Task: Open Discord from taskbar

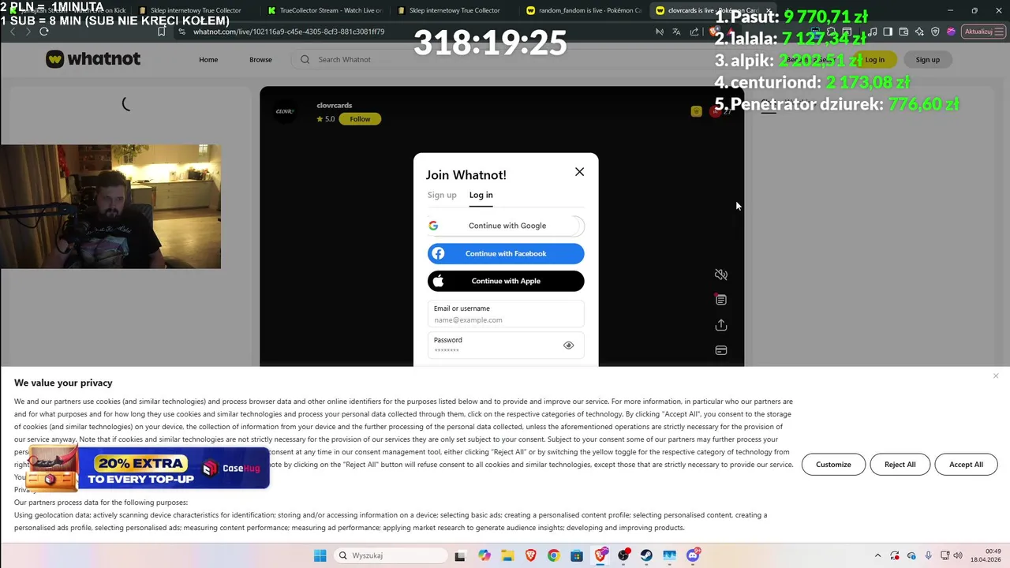Action: point(693,555)
